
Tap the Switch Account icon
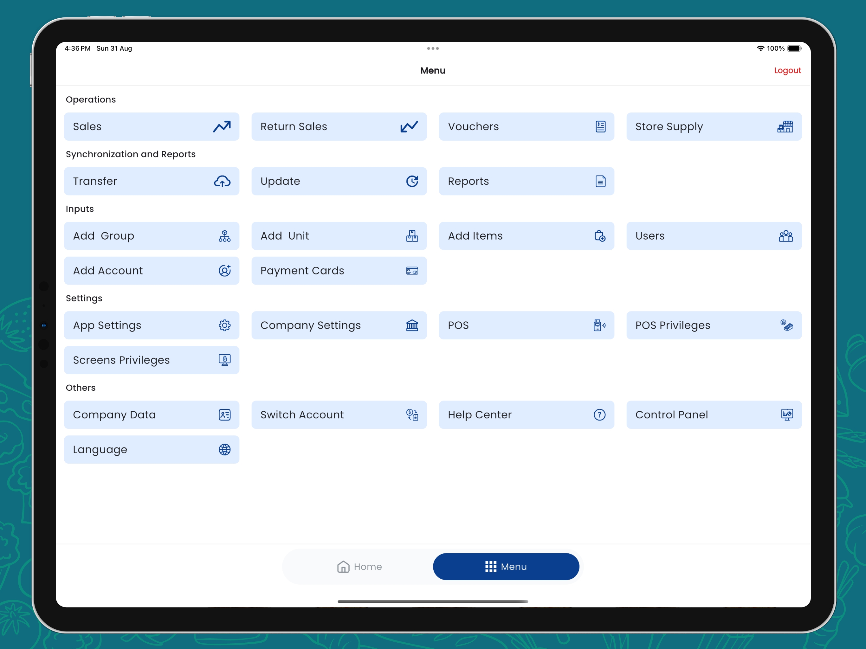pyautogui.click(x=412, y=414)
